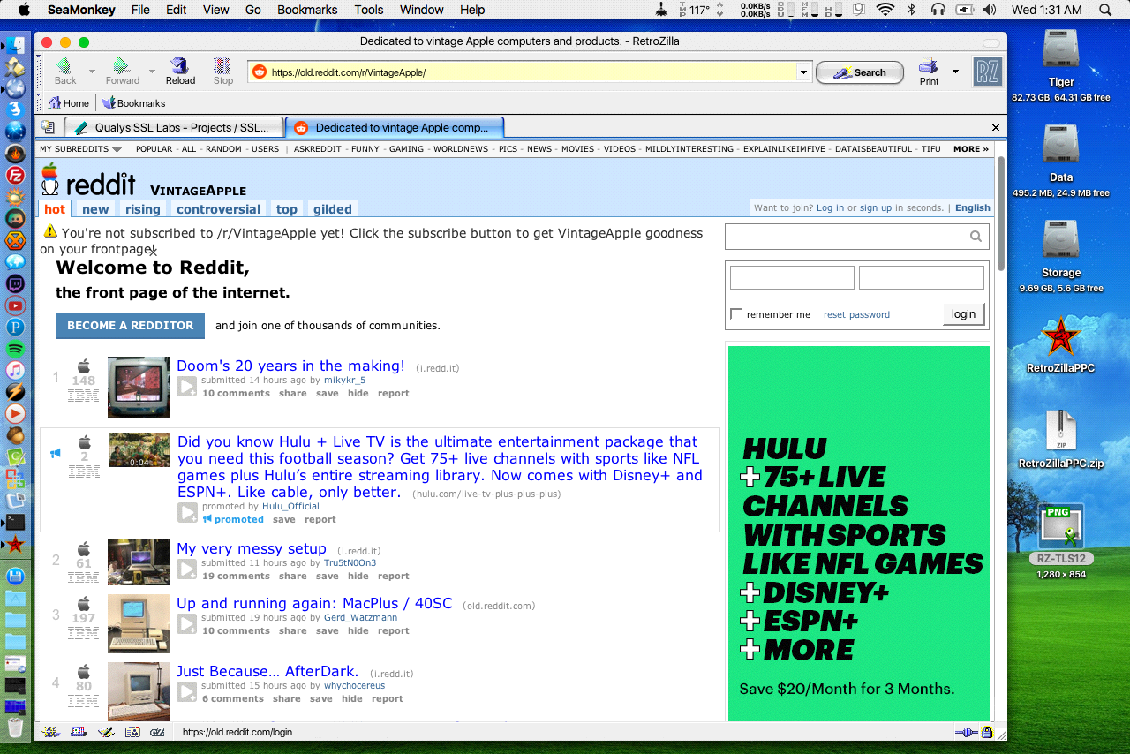1130x754 pixels.
Task: Click the BECOME A REDDITOR button
Action: 130,326
